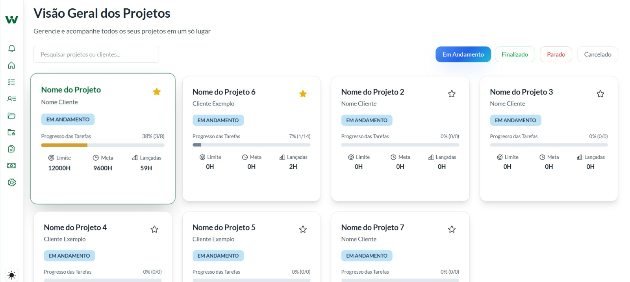
Task: Click the green W logo
Action: pyautogui.click(x=11, y=19)
